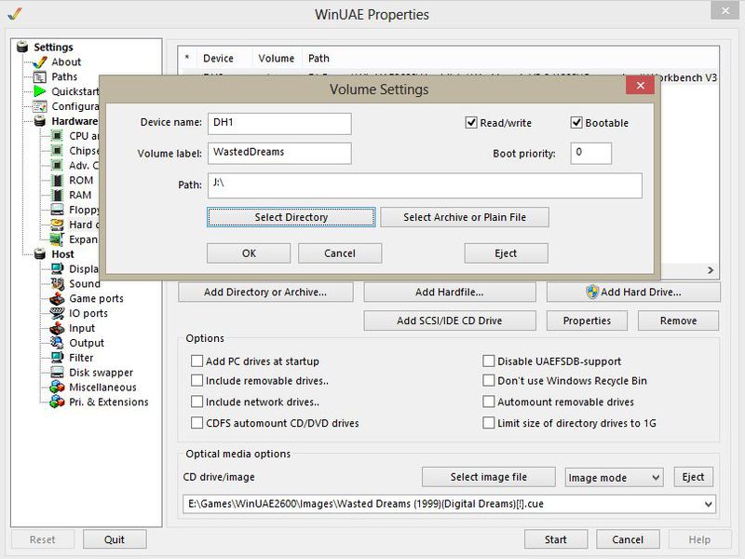Image resolution: width=745 pixels, height=559 pixels.
Task: Click the IO ports icon
Action: pos(57,313)
